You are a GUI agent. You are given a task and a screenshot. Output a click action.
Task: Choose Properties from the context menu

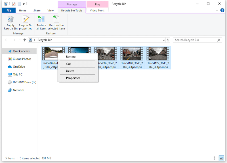click(78, 78)
